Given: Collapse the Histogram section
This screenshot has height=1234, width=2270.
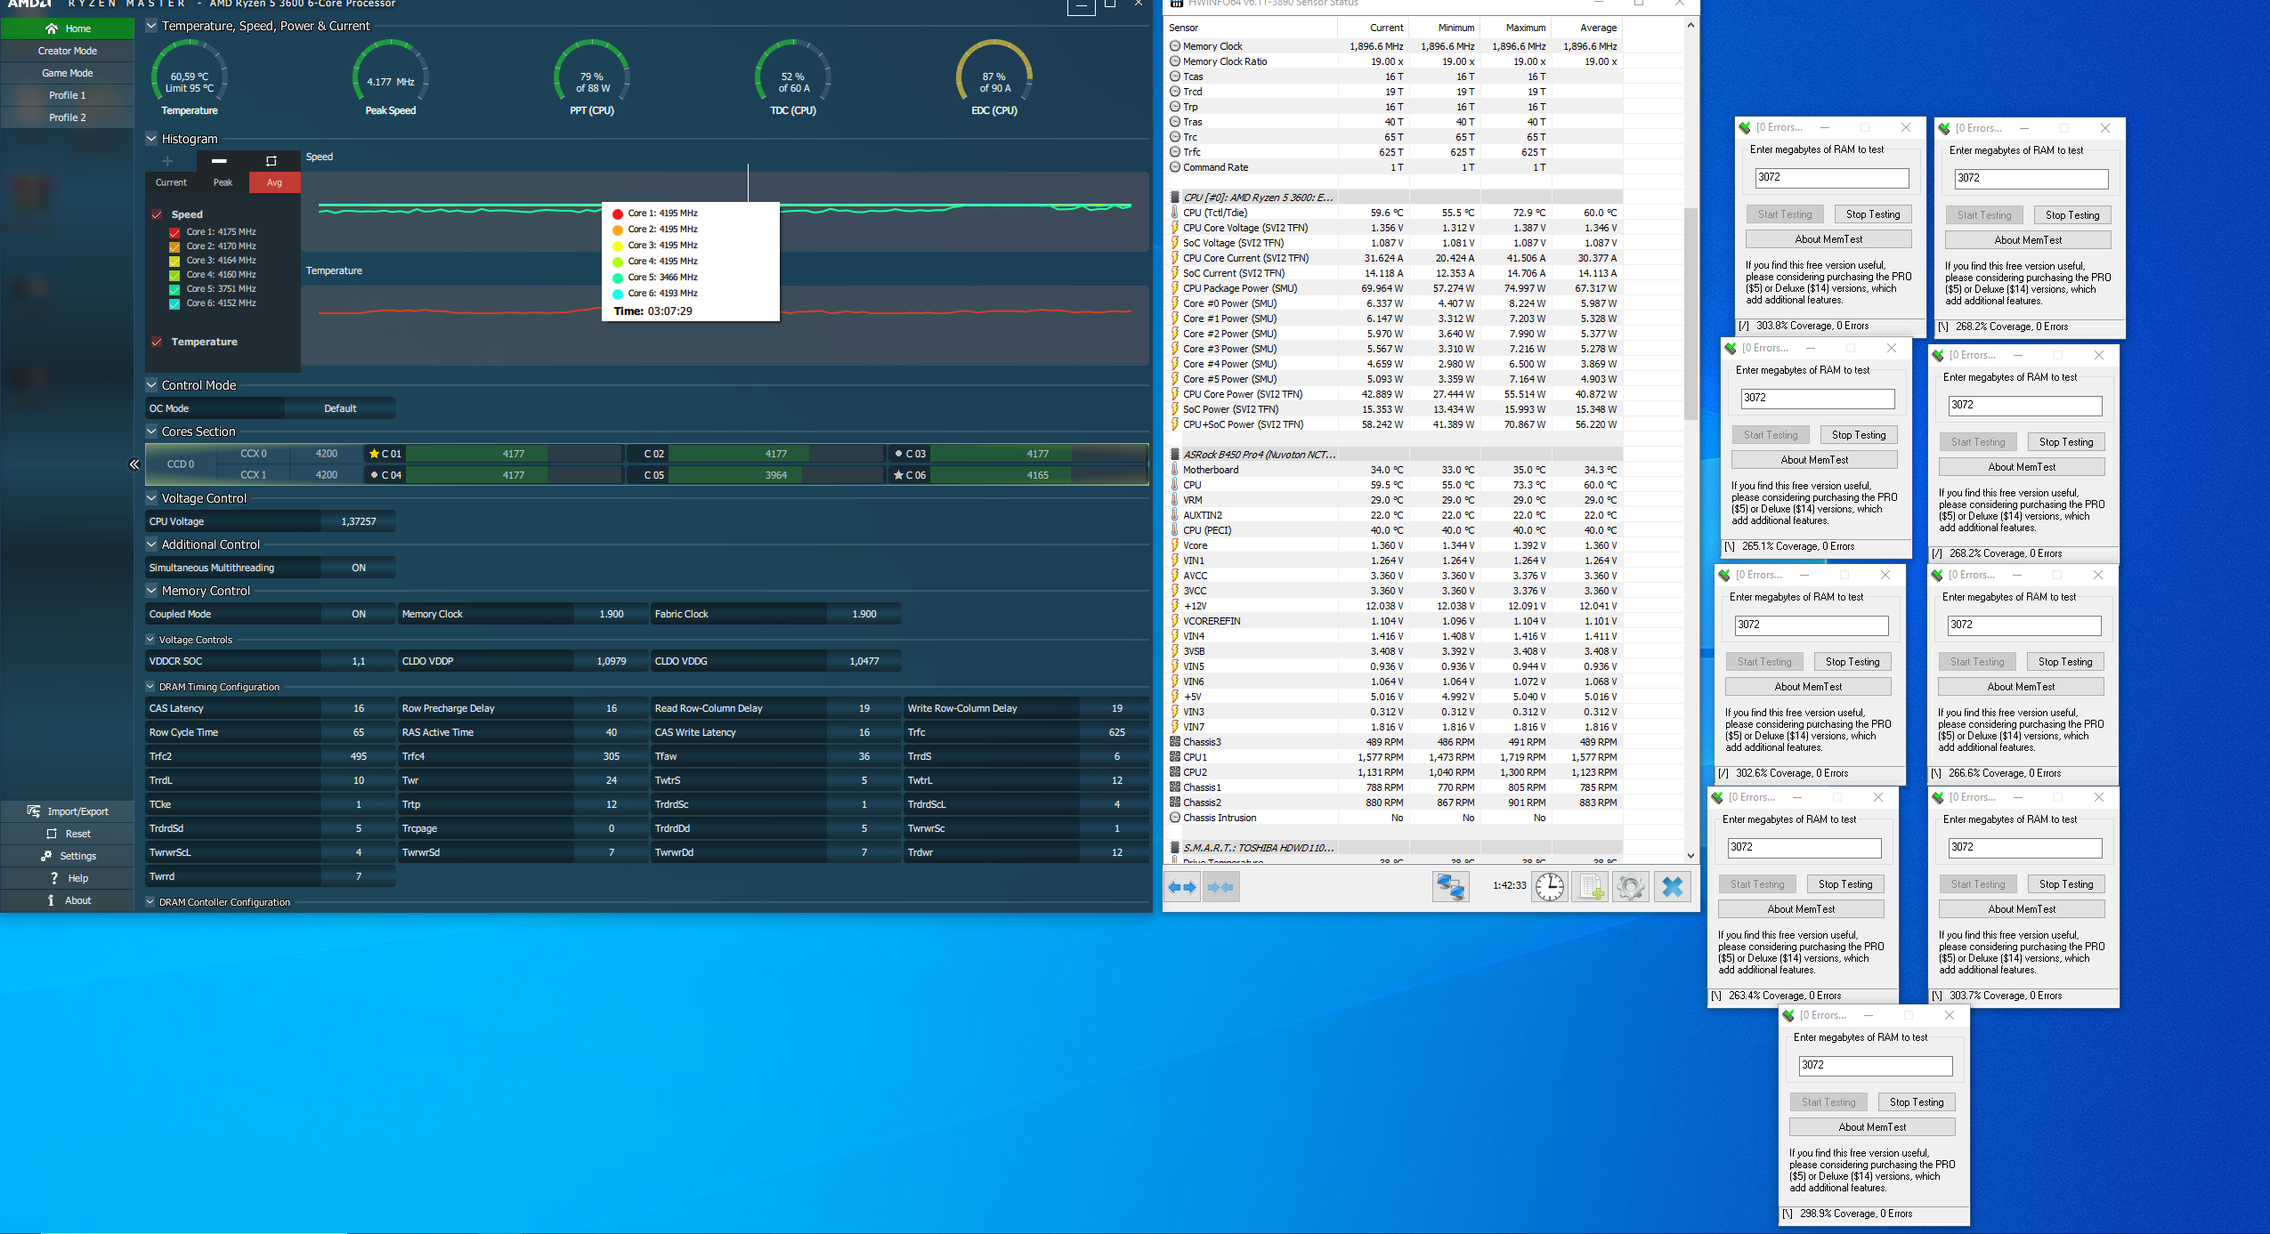Looking at the screenshot, I should coord(151,139).
